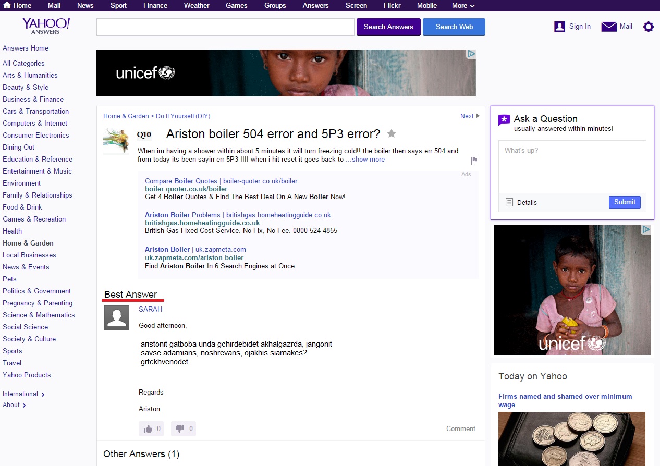Click the Details label in Ask a Question
The height and width of the screenshot is (466, 660).
[x=527, y=203]
